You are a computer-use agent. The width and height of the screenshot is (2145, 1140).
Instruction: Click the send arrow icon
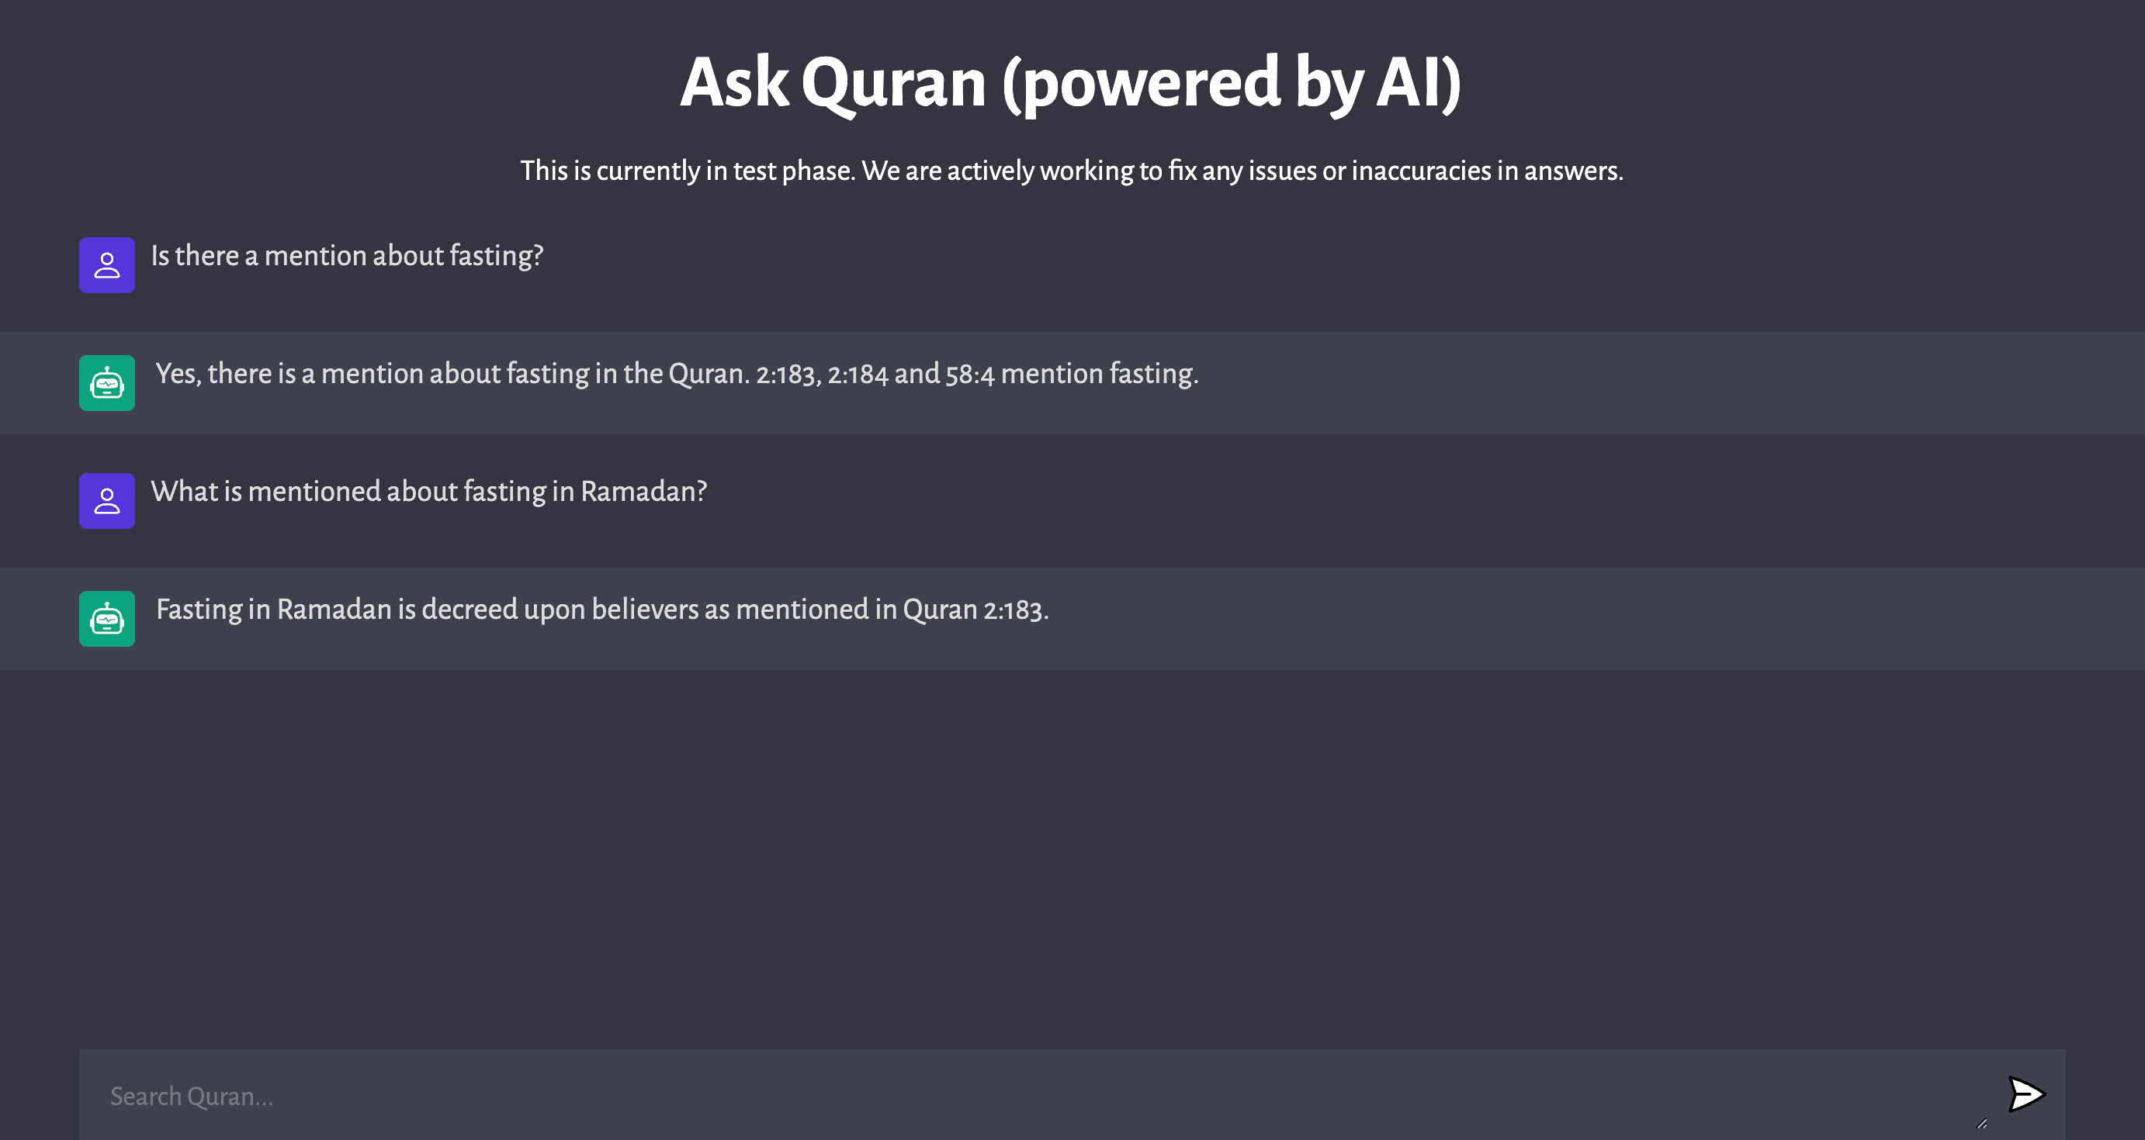point(2026,1094)
